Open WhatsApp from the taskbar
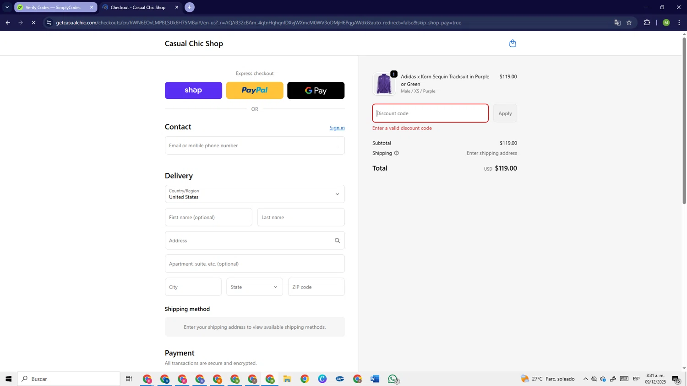Image resolution: width=687 pixels, height=386 pixels. 393,379
